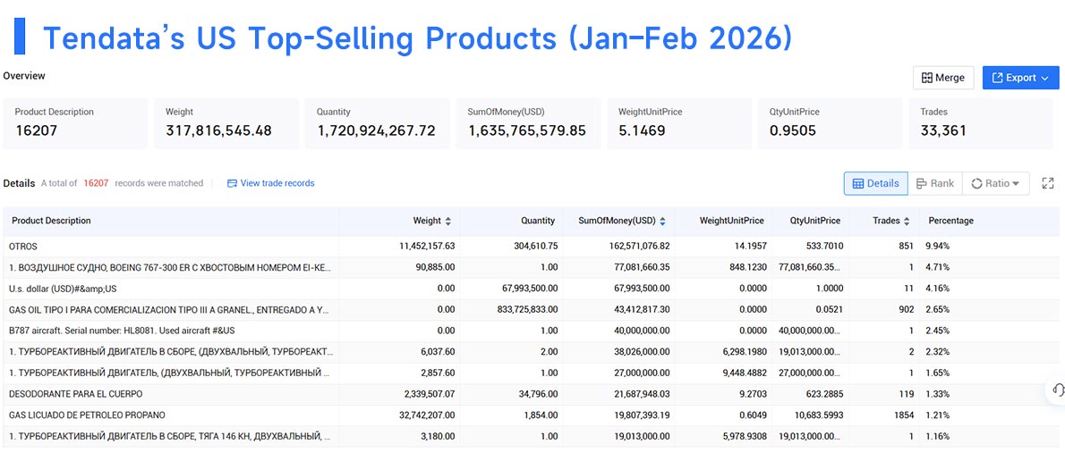Viewport: 1065px width, 461px height.
Task: Switch to the Details view tab
Action: [x=875, y=183]
